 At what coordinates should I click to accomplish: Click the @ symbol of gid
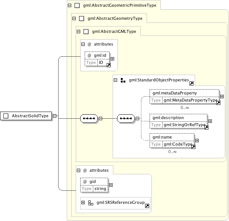pyautogui.click(x=85, y=182)
